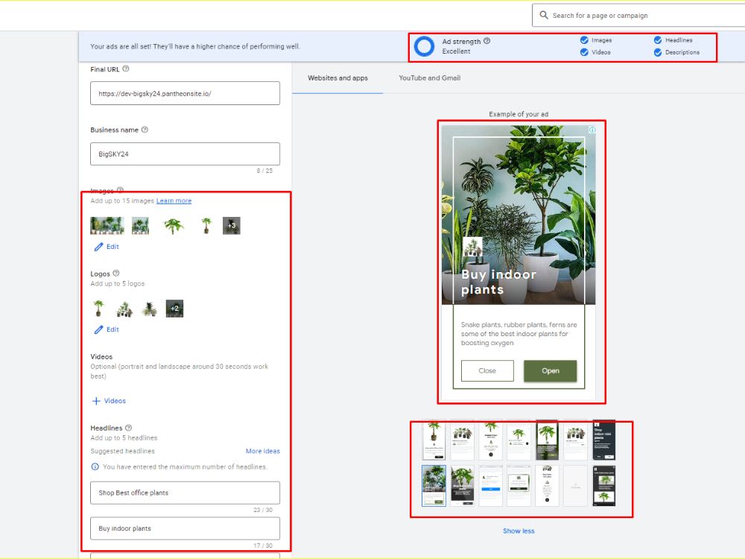Click the Final URL input field
This screenshot has width=745, height=559.
point(185,93)
